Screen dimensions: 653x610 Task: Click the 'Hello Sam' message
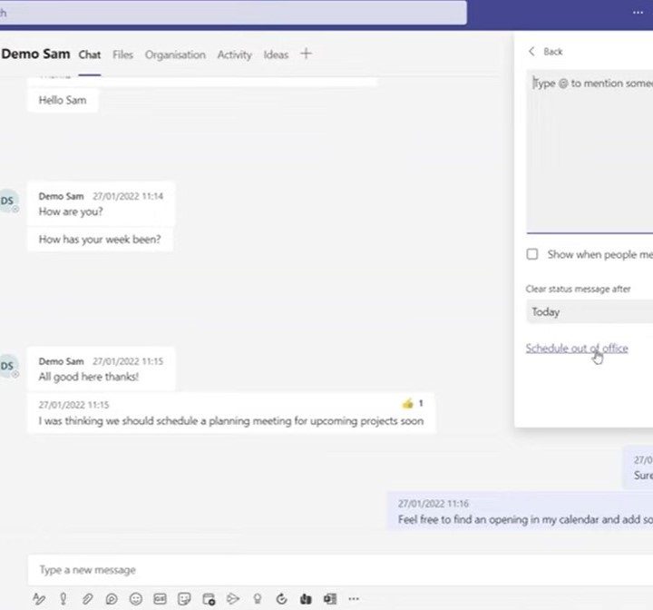tap(63, 100)
